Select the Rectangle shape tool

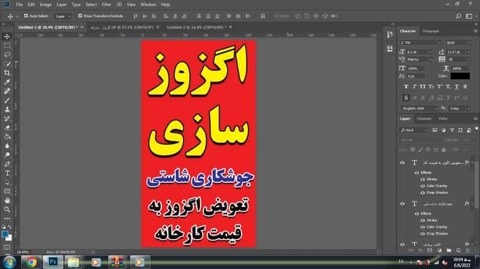pos(7,191)
